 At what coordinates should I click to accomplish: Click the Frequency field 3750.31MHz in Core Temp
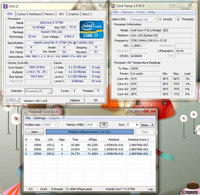click(161, 41)
